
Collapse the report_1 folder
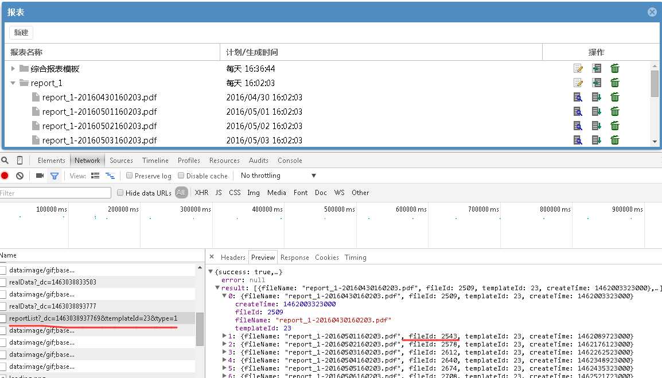coord(13,83)
